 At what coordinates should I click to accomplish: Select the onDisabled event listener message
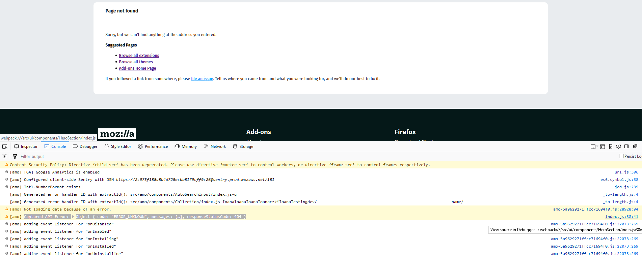[x=62, y=224]
